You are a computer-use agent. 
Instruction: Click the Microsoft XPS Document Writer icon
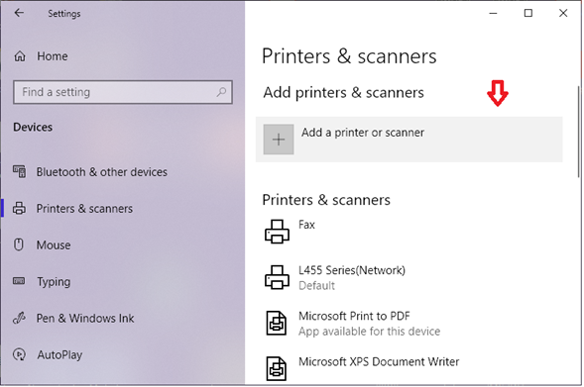coord(277,369)
